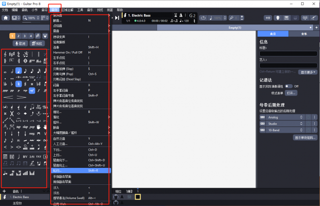
Task: Select voice 1 button in the palette
Action: tap(12, 36)
